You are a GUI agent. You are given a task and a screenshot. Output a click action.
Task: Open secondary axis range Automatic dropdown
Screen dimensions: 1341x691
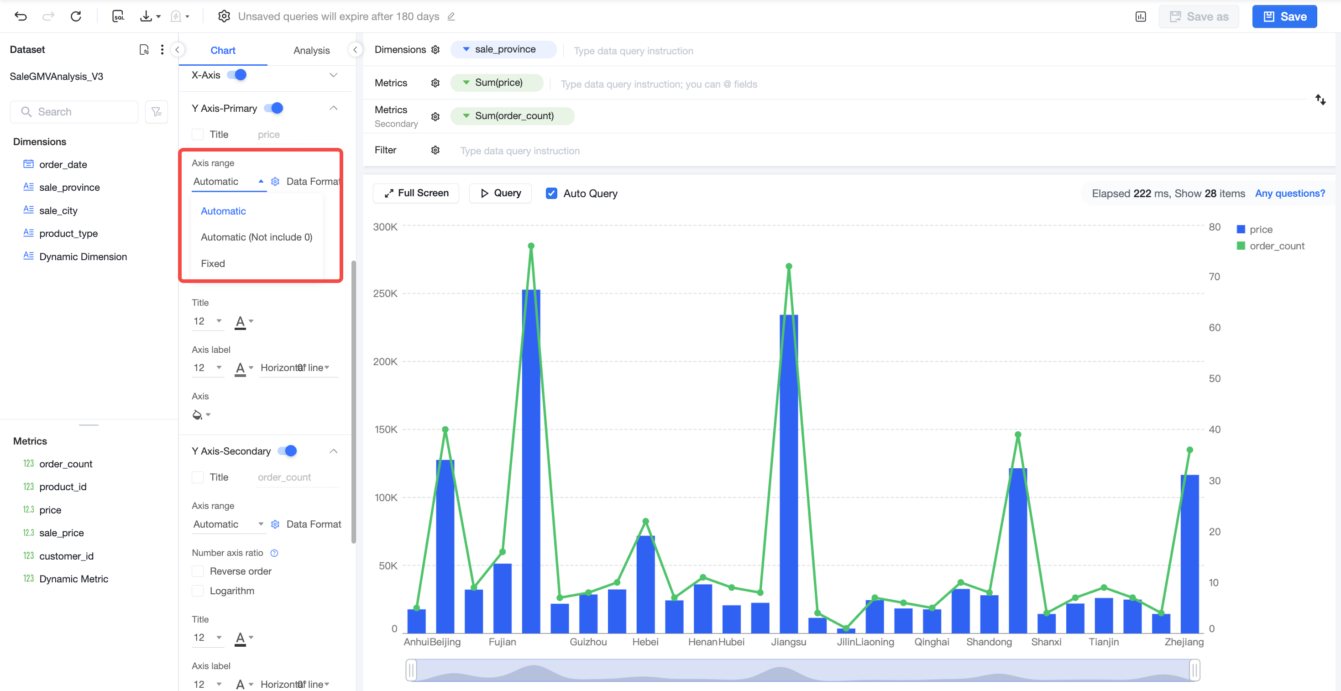click(x=229, y=524)
